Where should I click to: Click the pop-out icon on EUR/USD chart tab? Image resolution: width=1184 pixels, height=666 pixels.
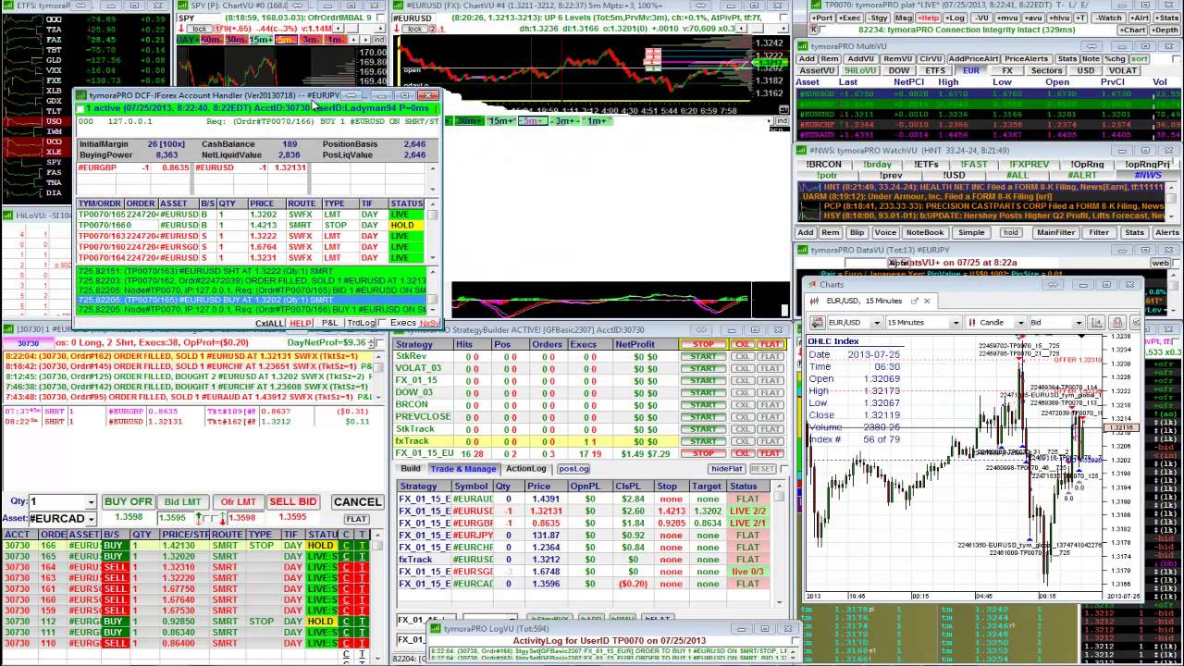(x=914, y=301)
